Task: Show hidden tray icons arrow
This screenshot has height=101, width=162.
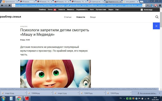Action: pos(124,99)
